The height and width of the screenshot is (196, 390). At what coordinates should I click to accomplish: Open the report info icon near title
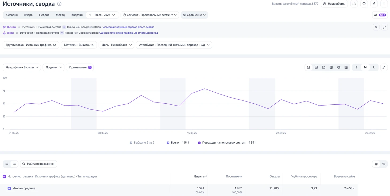point(59,4)
